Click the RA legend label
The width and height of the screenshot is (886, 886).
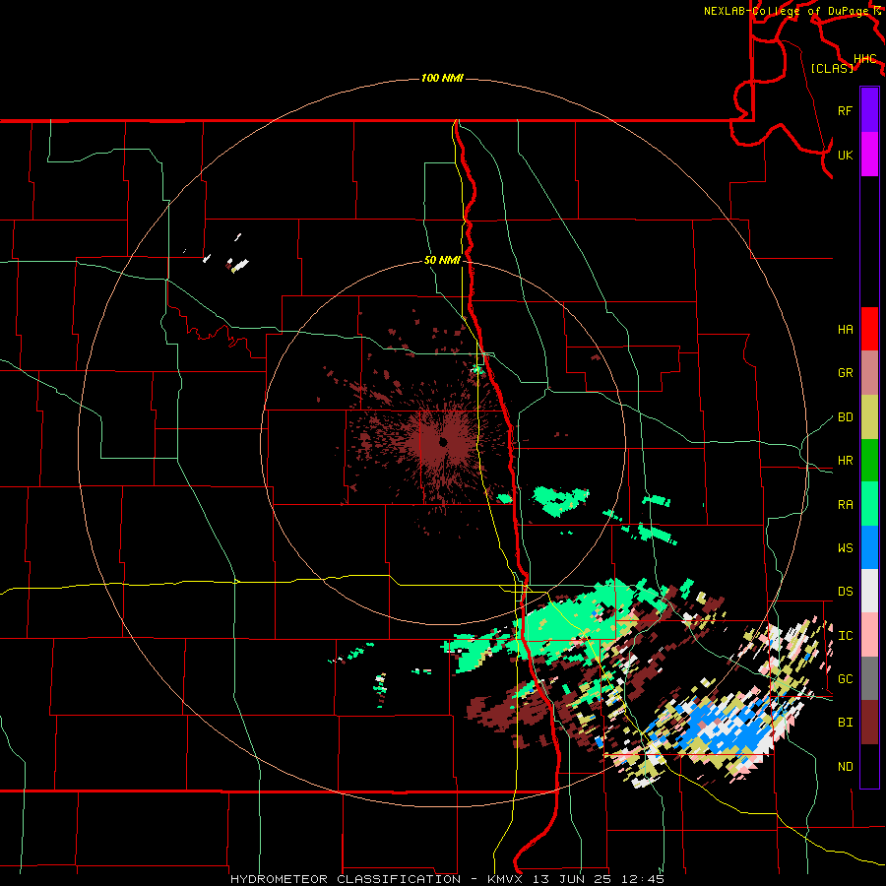click(x=845, y=505)
